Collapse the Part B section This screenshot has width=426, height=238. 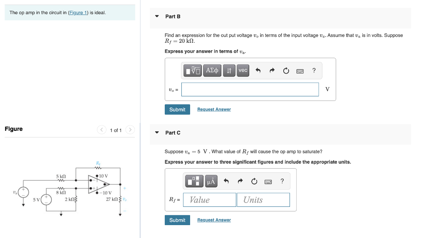point(157,16)
